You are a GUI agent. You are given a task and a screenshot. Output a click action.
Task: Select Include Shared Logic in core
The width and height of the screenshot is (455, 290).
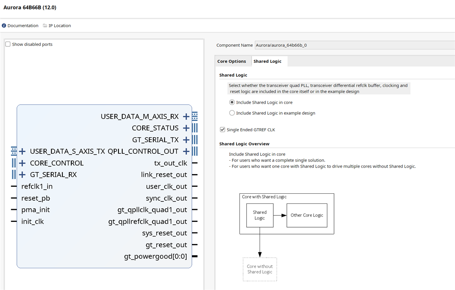(232, 102)
